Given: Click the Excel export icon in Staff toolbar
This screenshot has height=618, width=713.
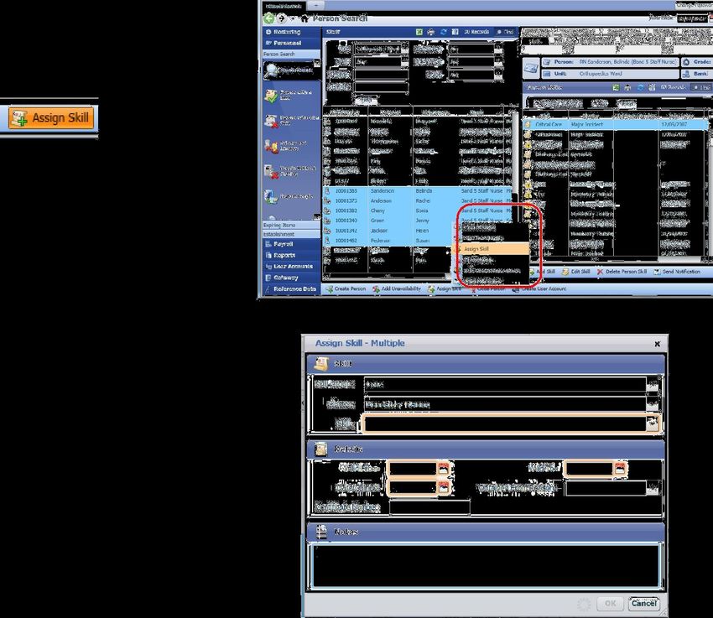Looking at the screenshot, I should pos(418,32).
